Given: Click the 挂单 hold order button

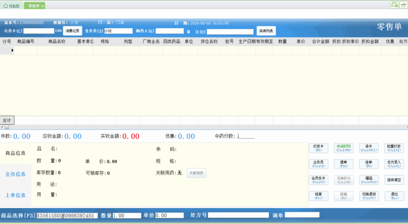Looking at the screenshot, I should [x=369, y=164].
